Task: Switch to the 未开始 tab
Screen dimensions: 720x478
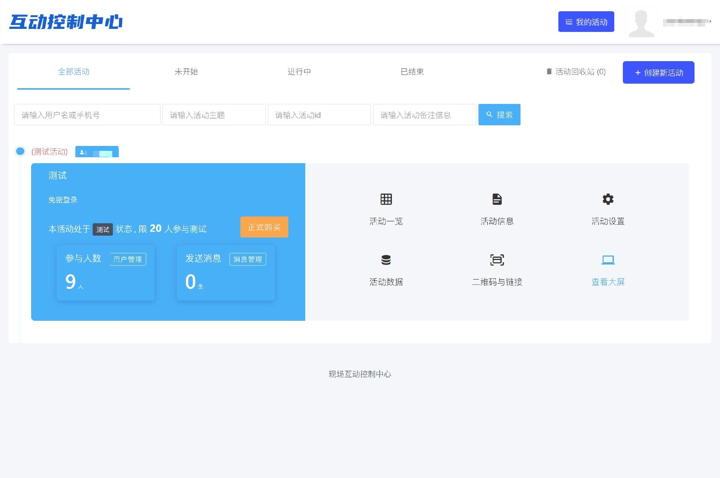Action: [186, 72]
